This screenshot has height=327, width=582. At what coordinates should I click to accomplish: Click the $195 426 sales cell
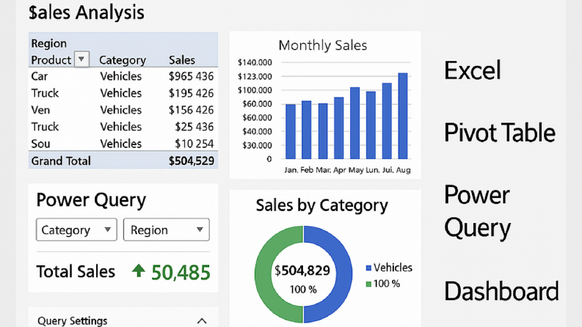[x=191, y=92]
